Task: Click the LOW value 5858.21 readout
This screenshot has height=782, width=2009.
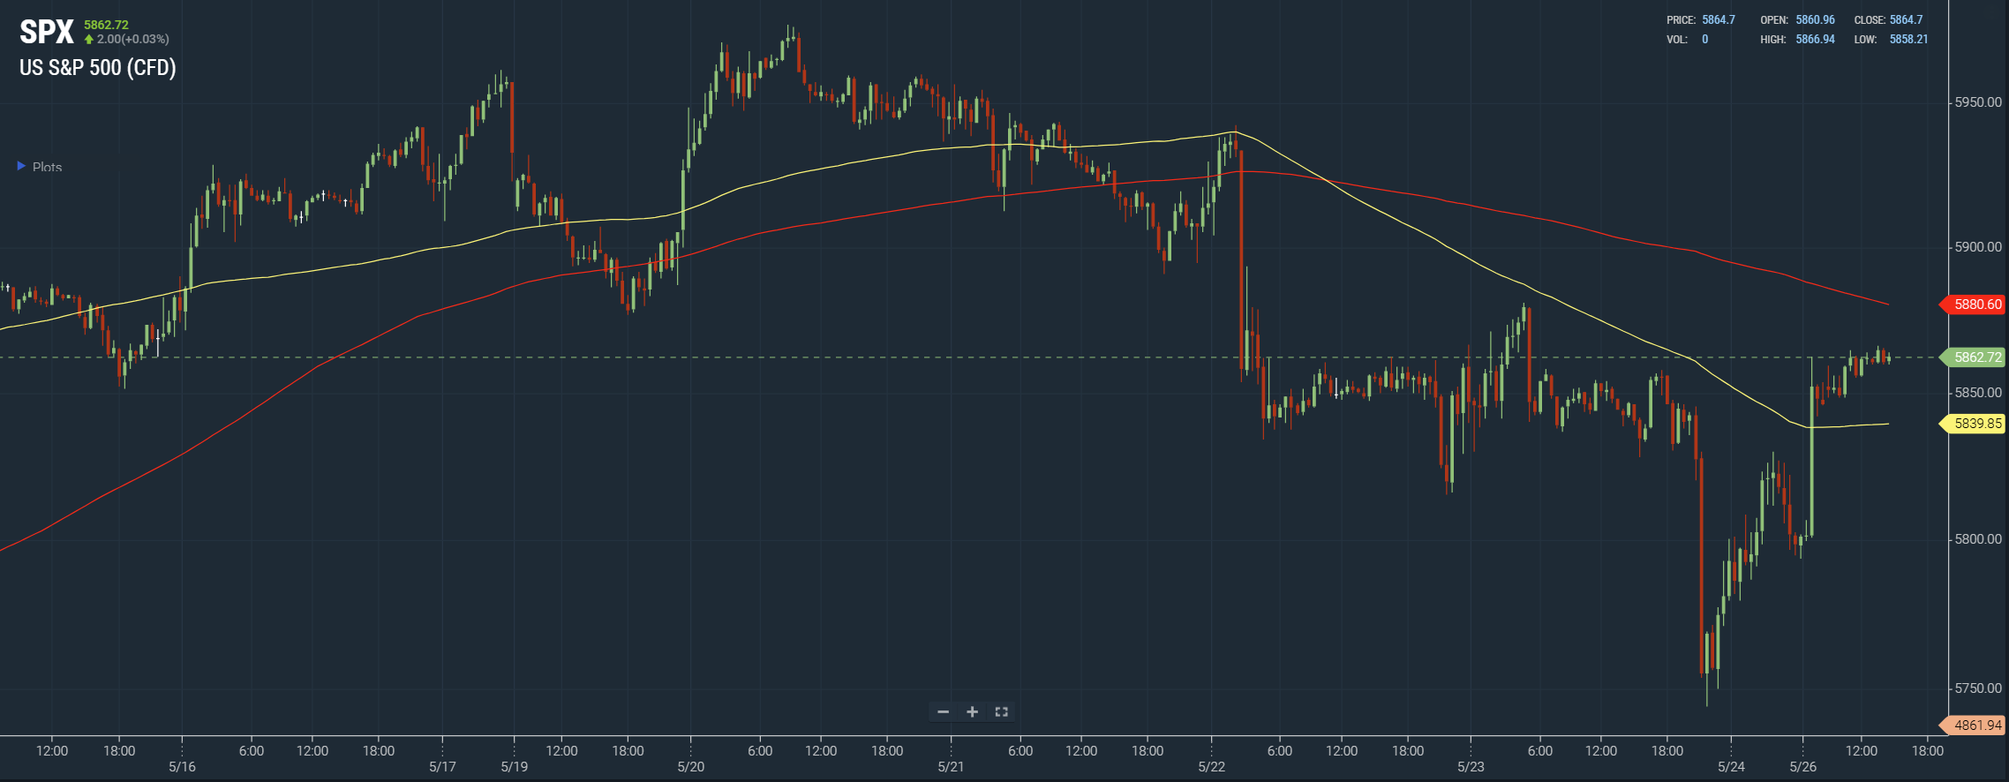Action: coord(1908,39)
